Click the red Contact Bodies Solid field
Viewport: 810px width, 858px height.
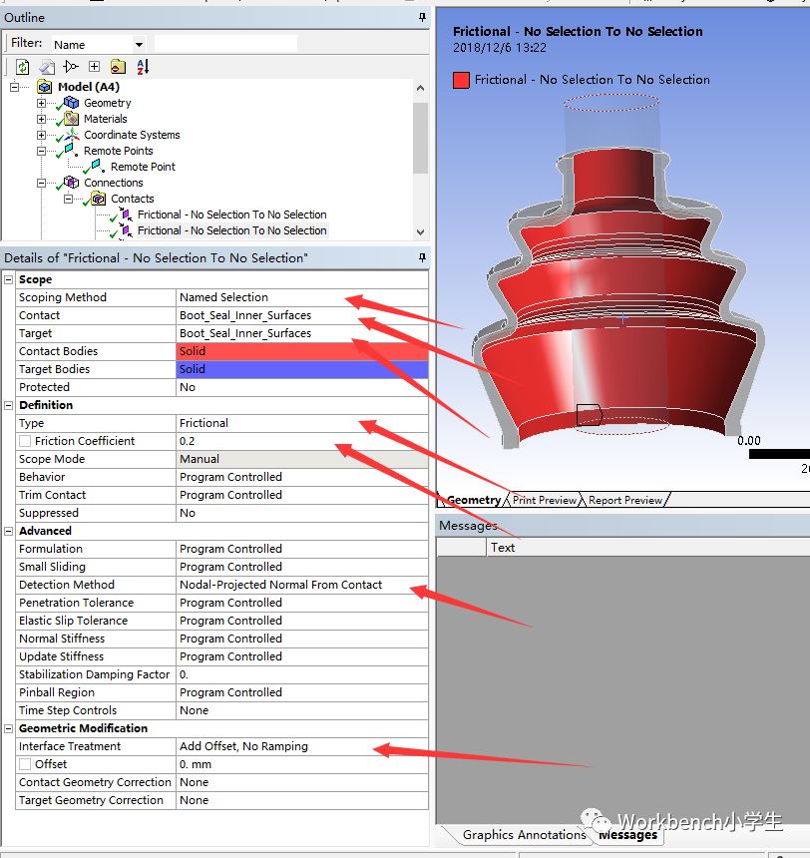pyautogui.click(x=301, y=351)
